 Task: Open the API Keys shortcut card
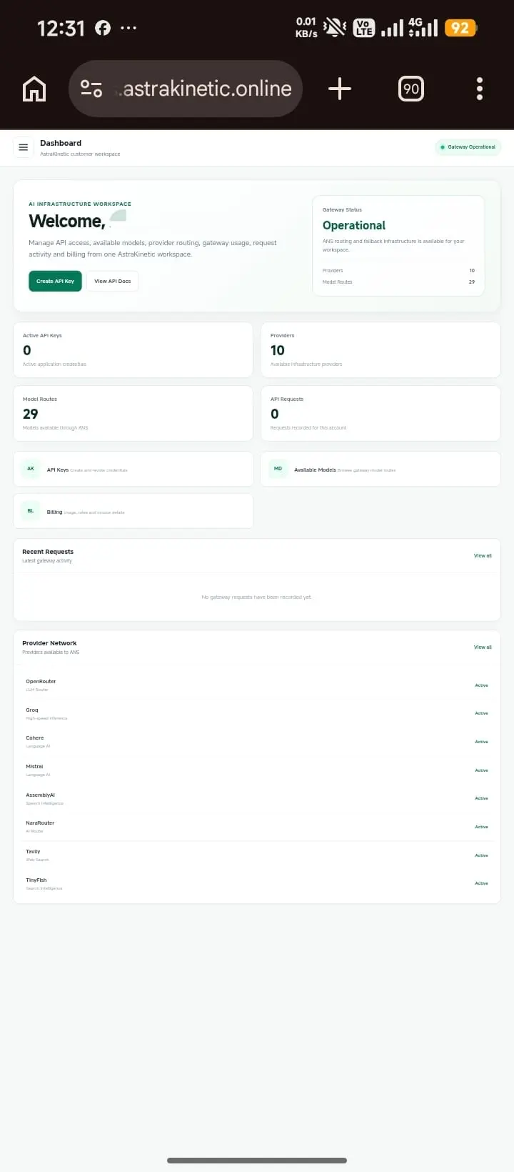coord(133,469)
